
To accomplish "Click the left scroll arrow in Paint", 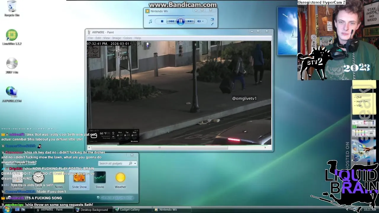I will [x=89, y=147].
